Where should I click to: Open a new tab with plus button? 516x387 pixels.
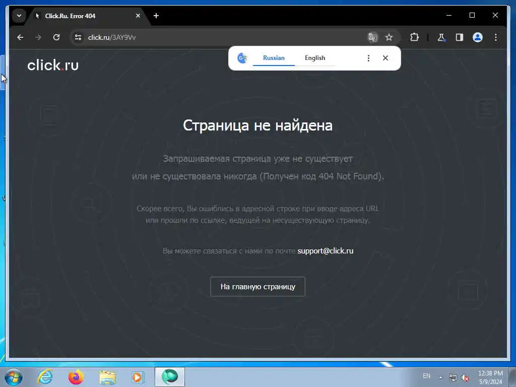(x=156, y=16)
